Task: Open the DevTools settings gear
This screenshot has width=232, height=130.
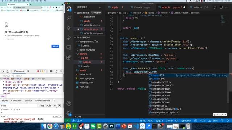Action: click(51, 71)
